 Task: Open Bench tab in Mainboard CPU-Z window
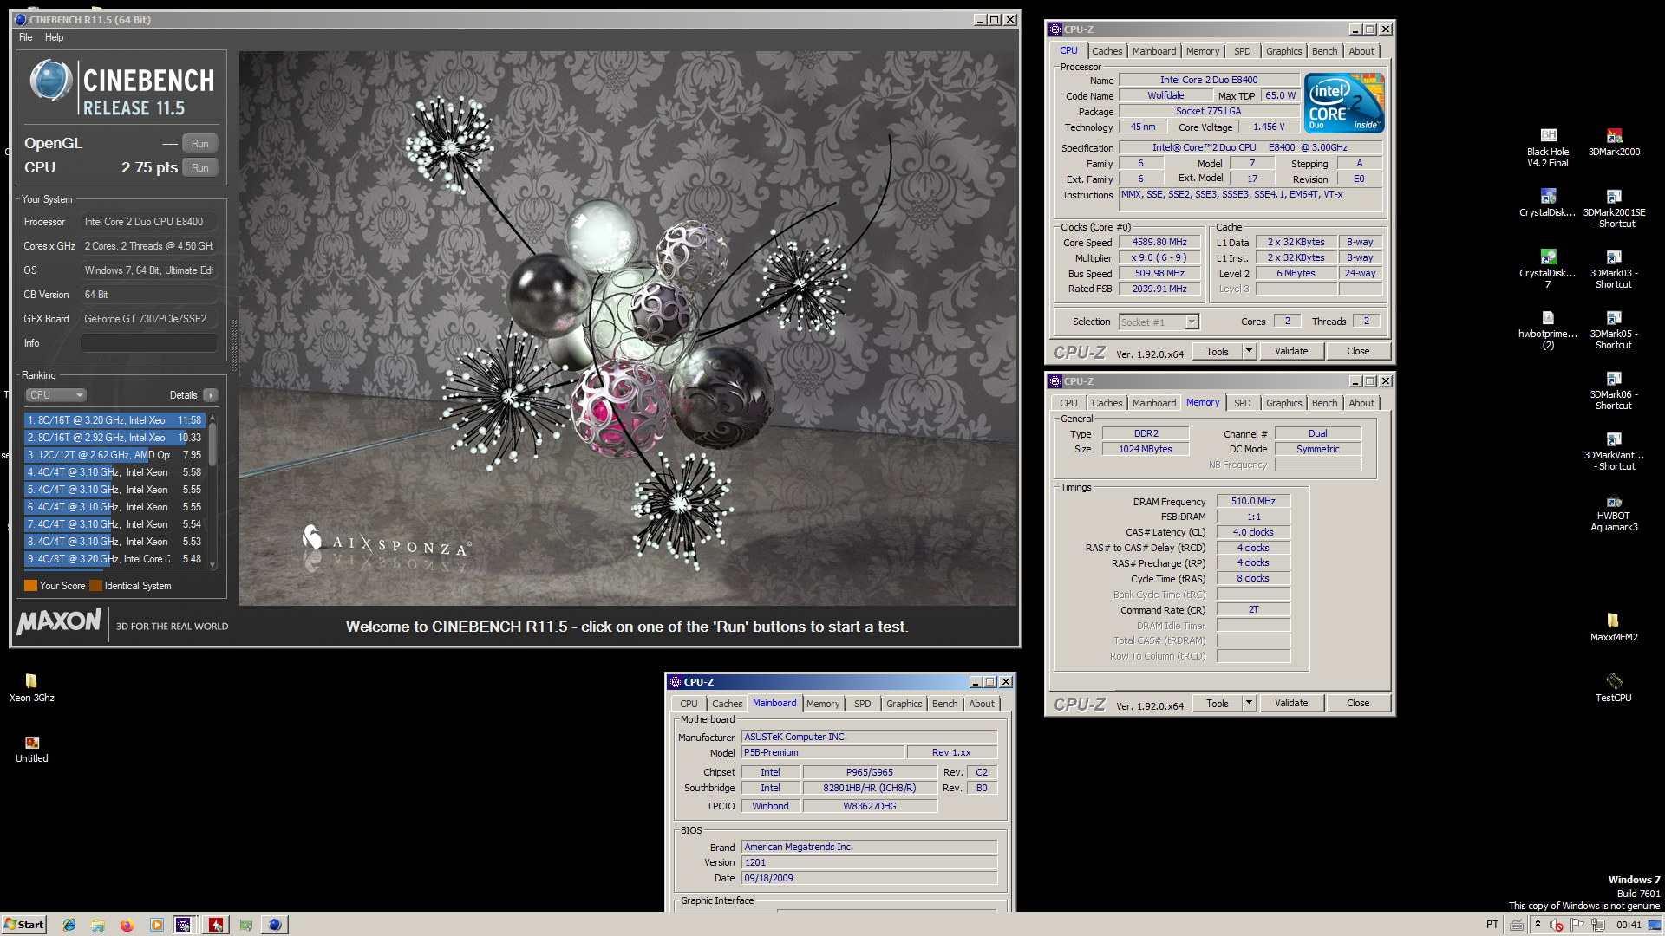pyautogui.click(x=944, y=704)
